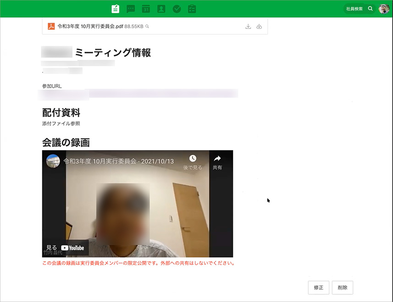Open the user profile avatar
Screen dimensions: 393x302
click(x=383, y=9)
